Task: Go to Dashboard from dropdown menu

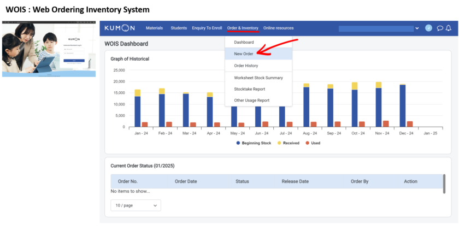Action: click(x=244, y=42)
